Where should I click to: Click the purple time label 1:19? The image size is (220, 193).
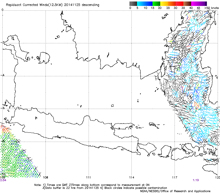tap(196, 180)
